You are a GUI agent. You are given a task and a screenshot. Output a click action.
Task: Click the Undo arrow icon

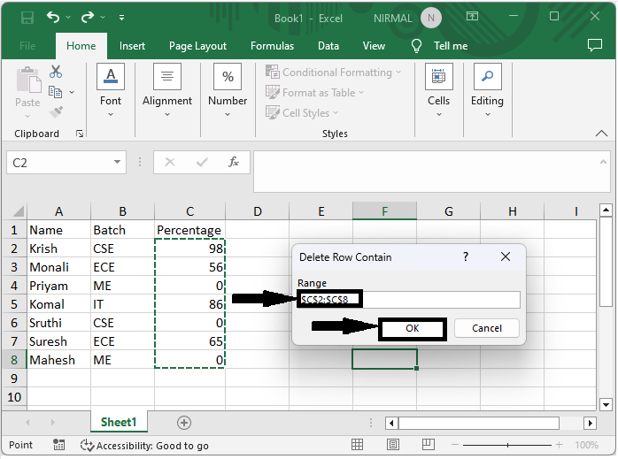point(54,18)
